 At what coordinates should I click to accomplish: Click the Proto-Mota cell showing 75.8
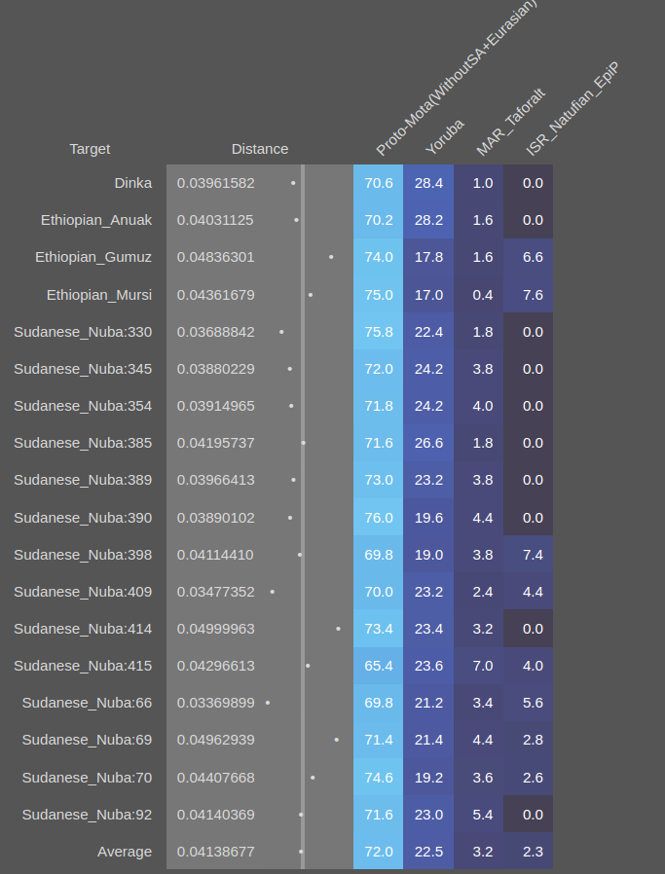click(379, 332)
